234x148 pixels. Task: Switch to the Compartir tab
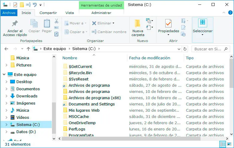click(48, 13)
